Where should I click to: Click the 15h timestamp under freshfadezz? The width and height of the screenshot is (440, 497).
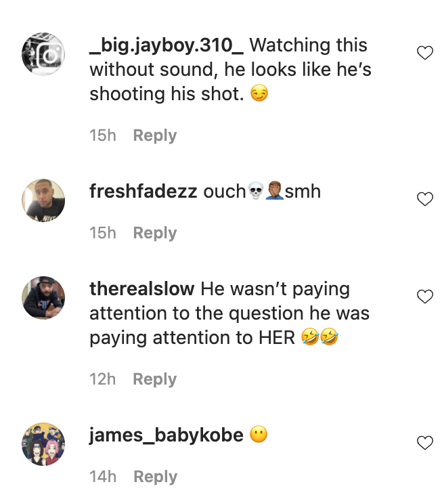point(103,233)
